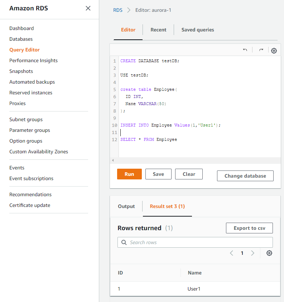
Task: Go to Snapshots
Action: 21,71
